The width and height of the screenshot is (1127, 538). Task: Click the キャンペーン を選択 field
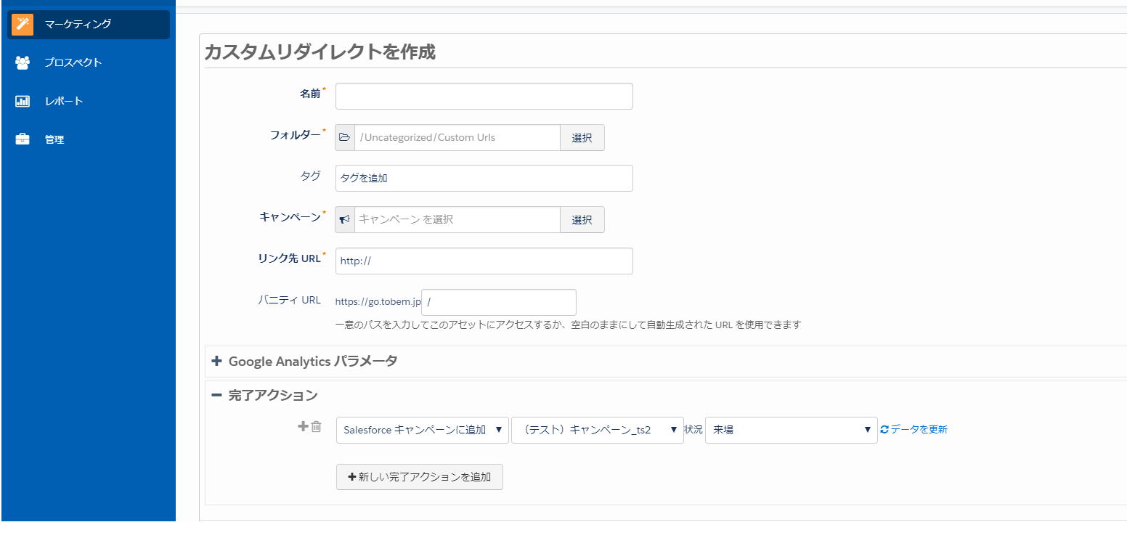pos(457,219)
